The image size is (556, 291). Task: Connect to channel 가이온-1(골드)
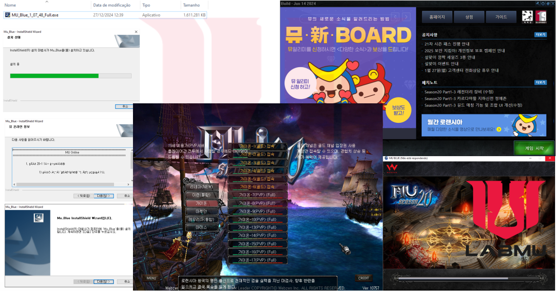257,146
